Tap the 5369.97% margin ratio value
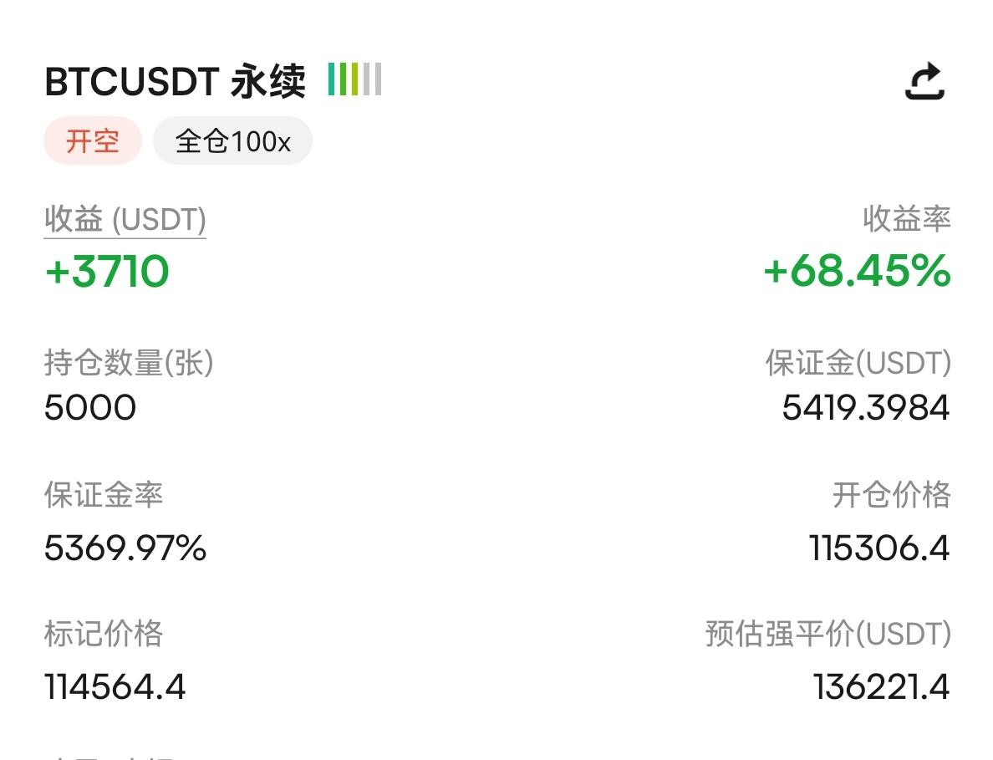Viewport: 993px width, 760px height. point(125,548)
